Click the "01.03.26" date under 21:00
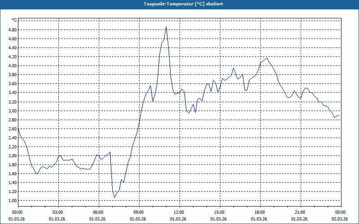The image size is (359, 224). tap(299, 219)
